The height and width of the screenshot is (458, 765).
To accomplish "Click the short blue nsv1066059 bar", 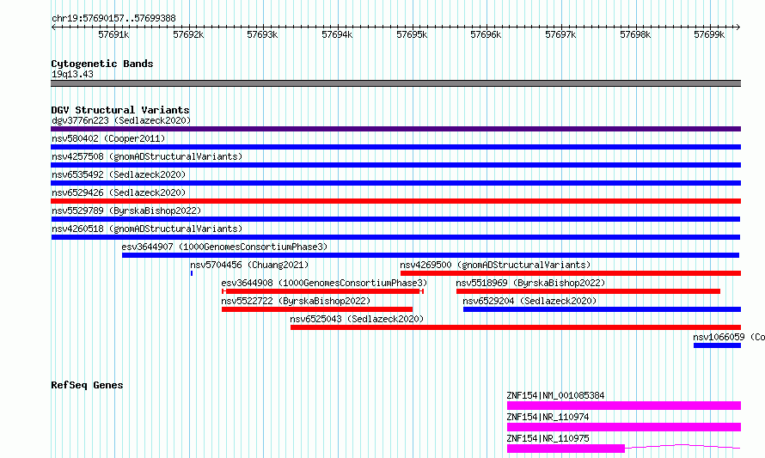I will 717,345.
